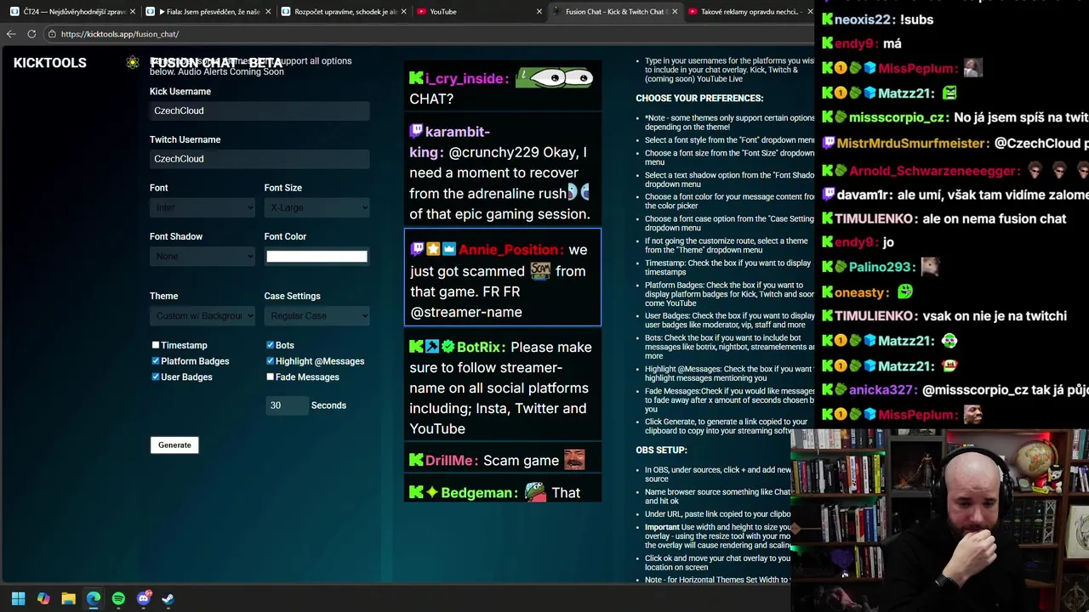Enable the Fade Messages checkbox
Image resolution: width=1089 pixels, height=612 pixels.
tap(271, 377)
